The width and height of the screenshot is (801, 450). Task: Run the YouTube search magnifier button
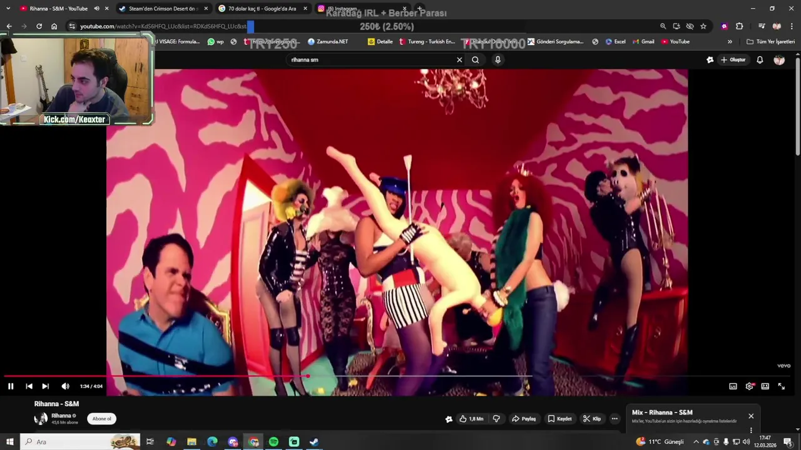coord(476,60)
